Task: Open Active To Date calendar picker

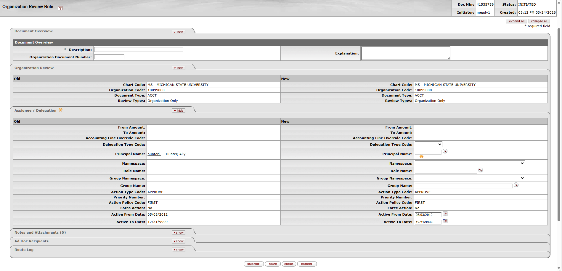Action: [445, 222]
